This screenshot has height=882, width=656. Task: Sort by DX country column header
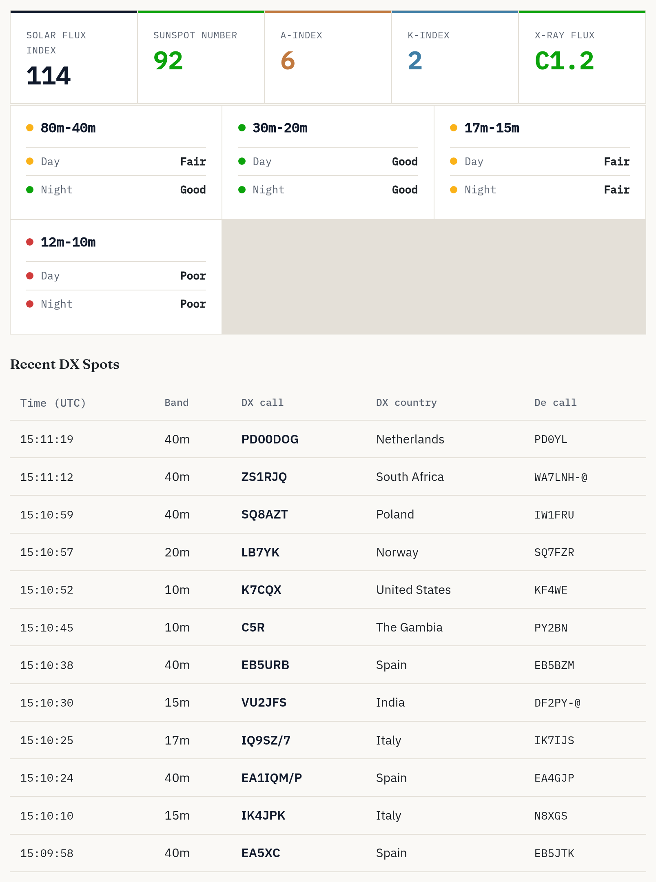[x=406, y=403]
